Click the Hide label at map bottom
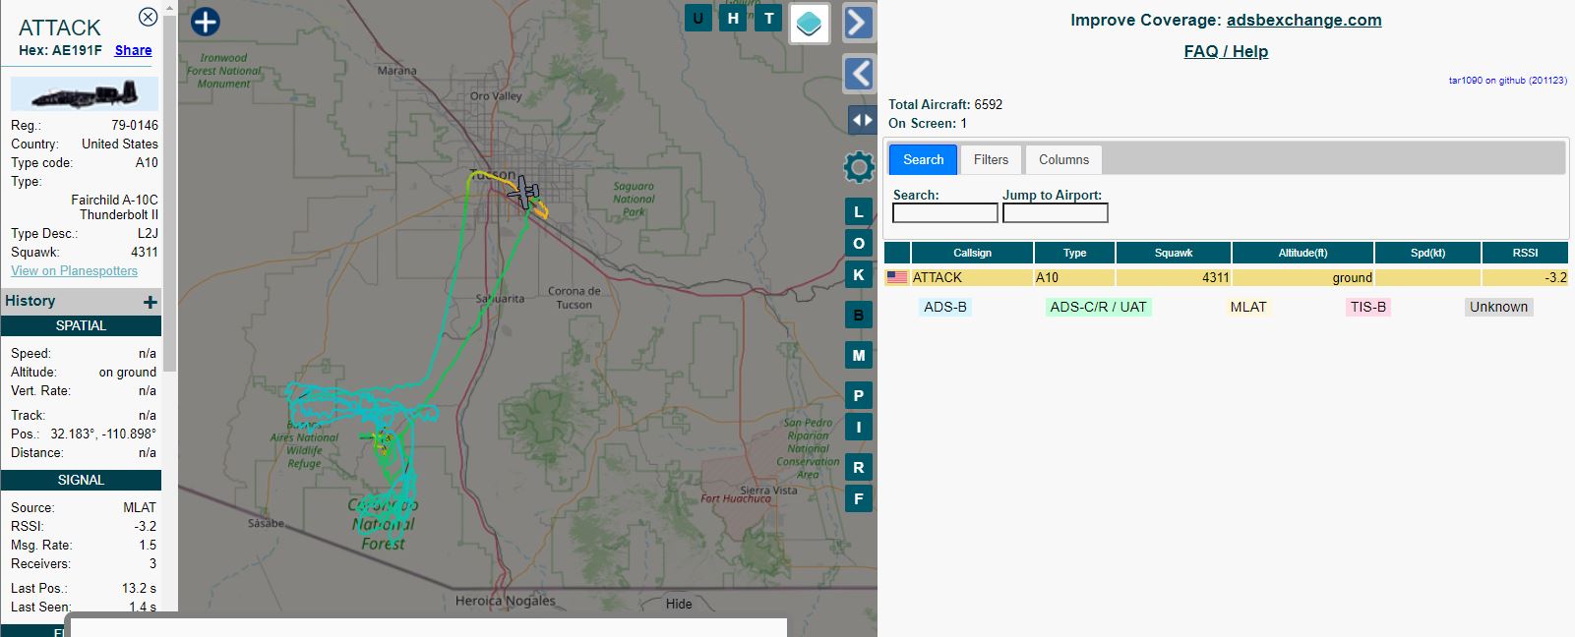Image resolution: width=1575 pixels, height=637 pixels. [x=679, y=604]
